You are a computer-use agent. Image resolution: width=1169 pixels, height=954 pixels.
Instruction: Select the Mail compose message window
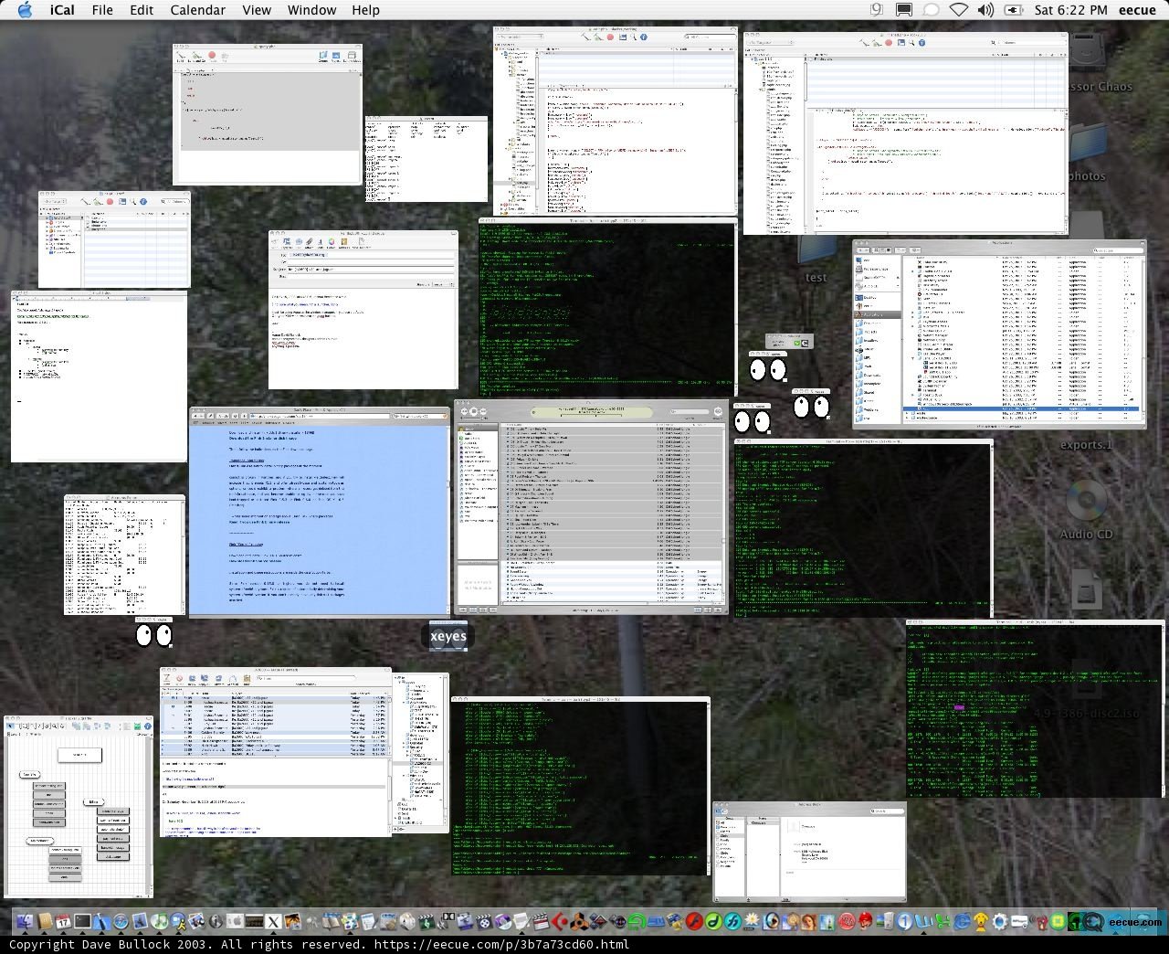coord(363,309)
